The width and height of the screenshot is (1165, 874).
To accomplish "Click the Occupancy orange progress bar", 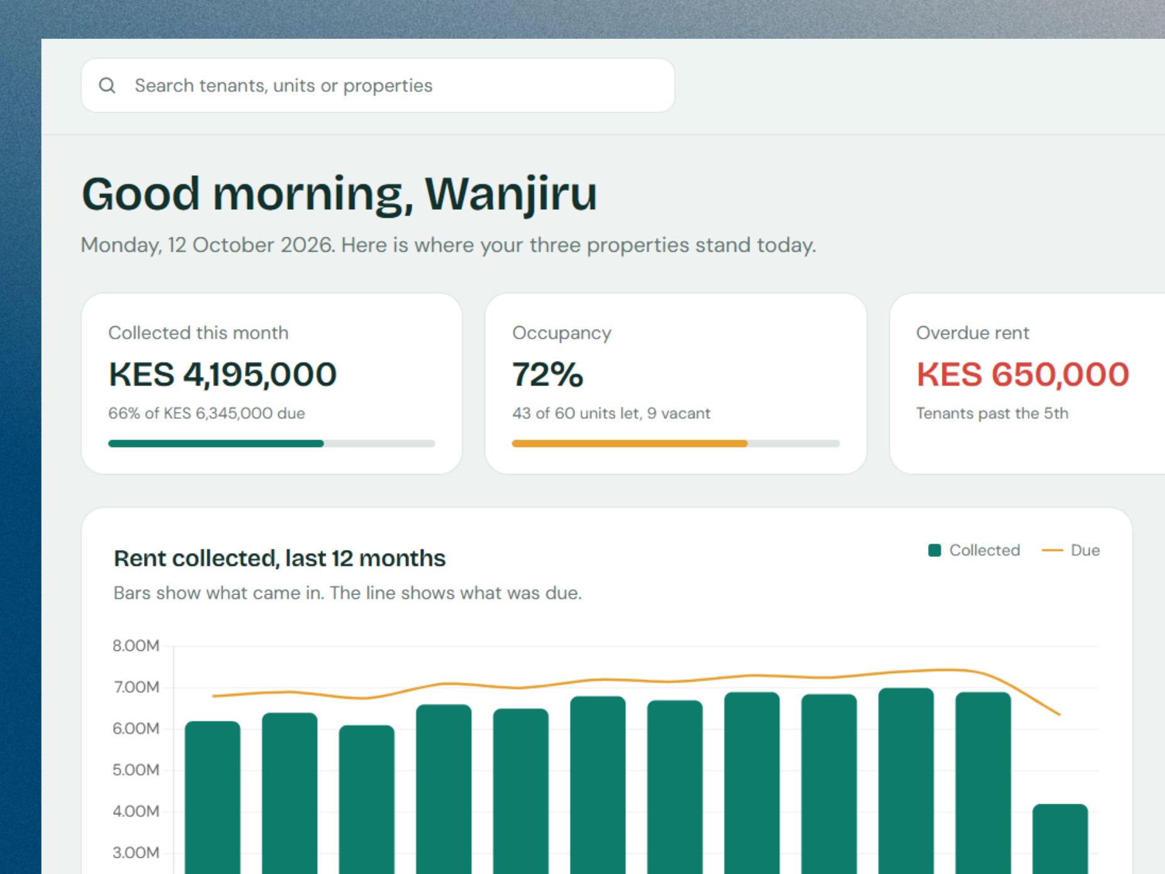I will pyautogui.click(x=675, y=443).
